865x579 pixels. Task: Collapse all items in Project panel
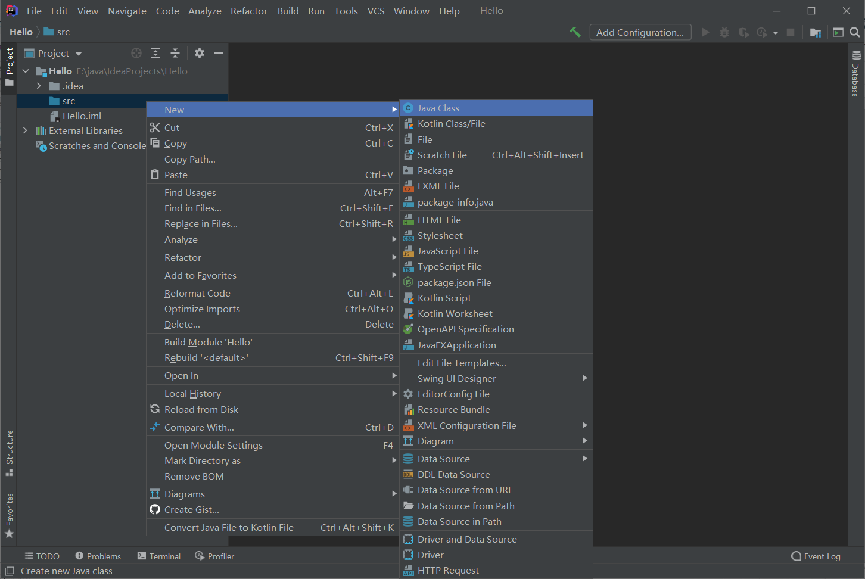click(x=175, y=53)
